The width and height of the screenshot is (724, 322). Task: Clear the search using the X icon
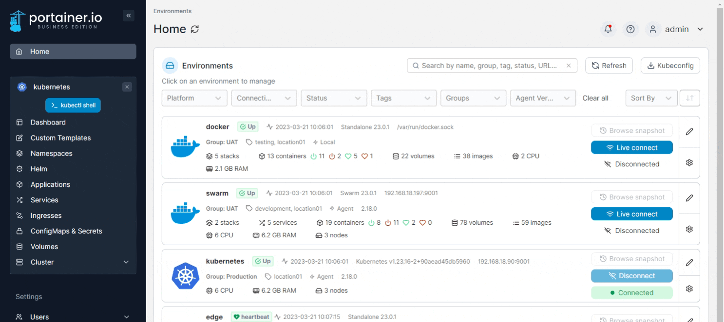pyautogui.click(x=568, y=65)
